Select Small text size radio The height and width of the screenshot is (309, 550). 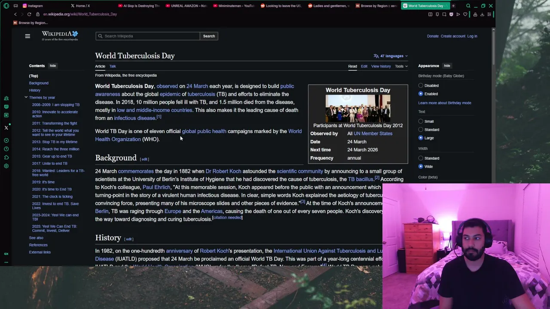click(x=421, y=121)
